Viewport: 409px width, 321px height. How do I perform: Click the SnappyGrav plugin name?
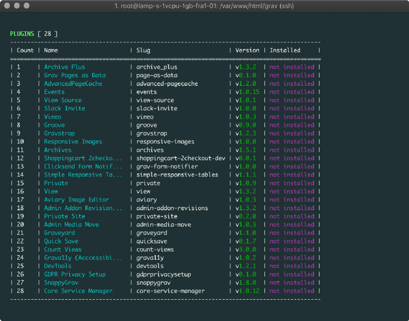pyautogui.click(x=61, y=283)
